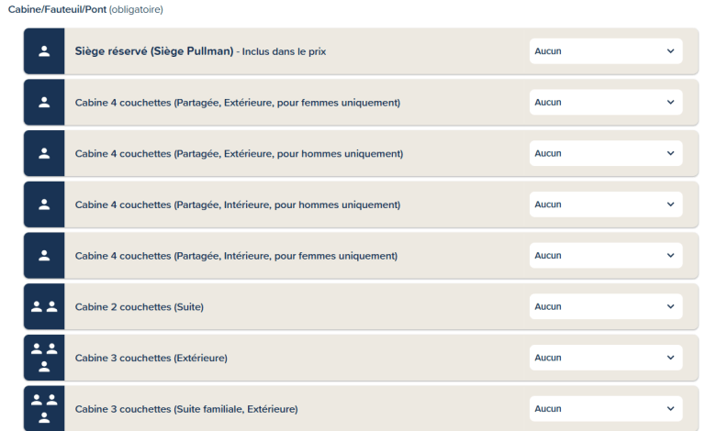The image size is (706, 431).
Task: Click the 'Cabine/Fauteuil/Pont' section heading
Action: 50,9
